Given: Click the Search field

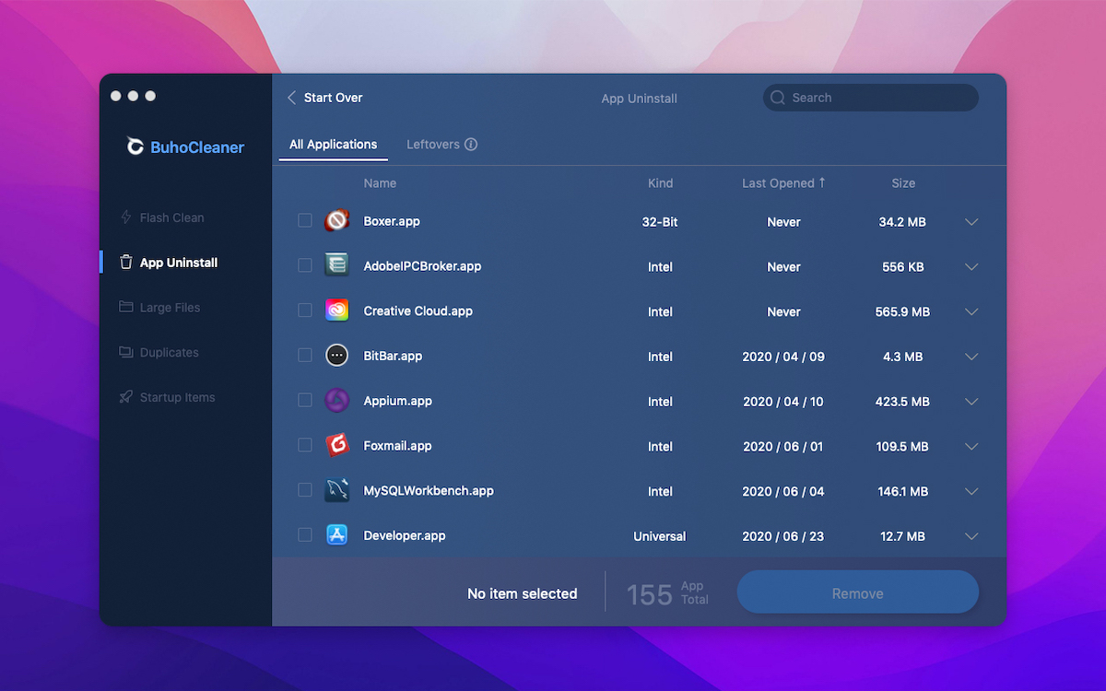Looking at the screenshot, I should [x=871, y=98].
